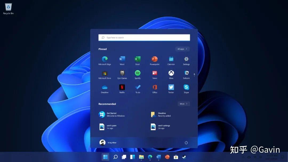The image size is (288, 162).
Task: Open the Viraj Aher account menu
Action: (109, 142)
